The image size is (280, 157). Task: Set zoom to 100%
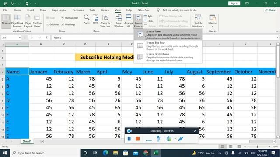point(95,20)
